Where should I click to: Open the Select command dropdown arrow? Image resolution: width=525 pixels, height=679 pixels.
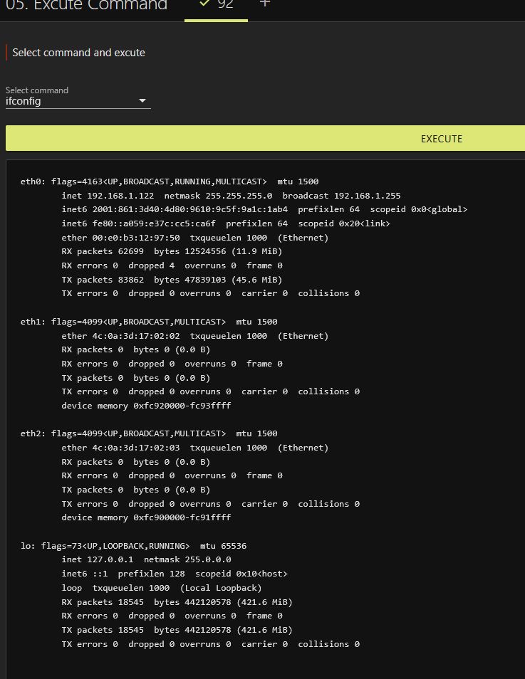pos(142,101)
